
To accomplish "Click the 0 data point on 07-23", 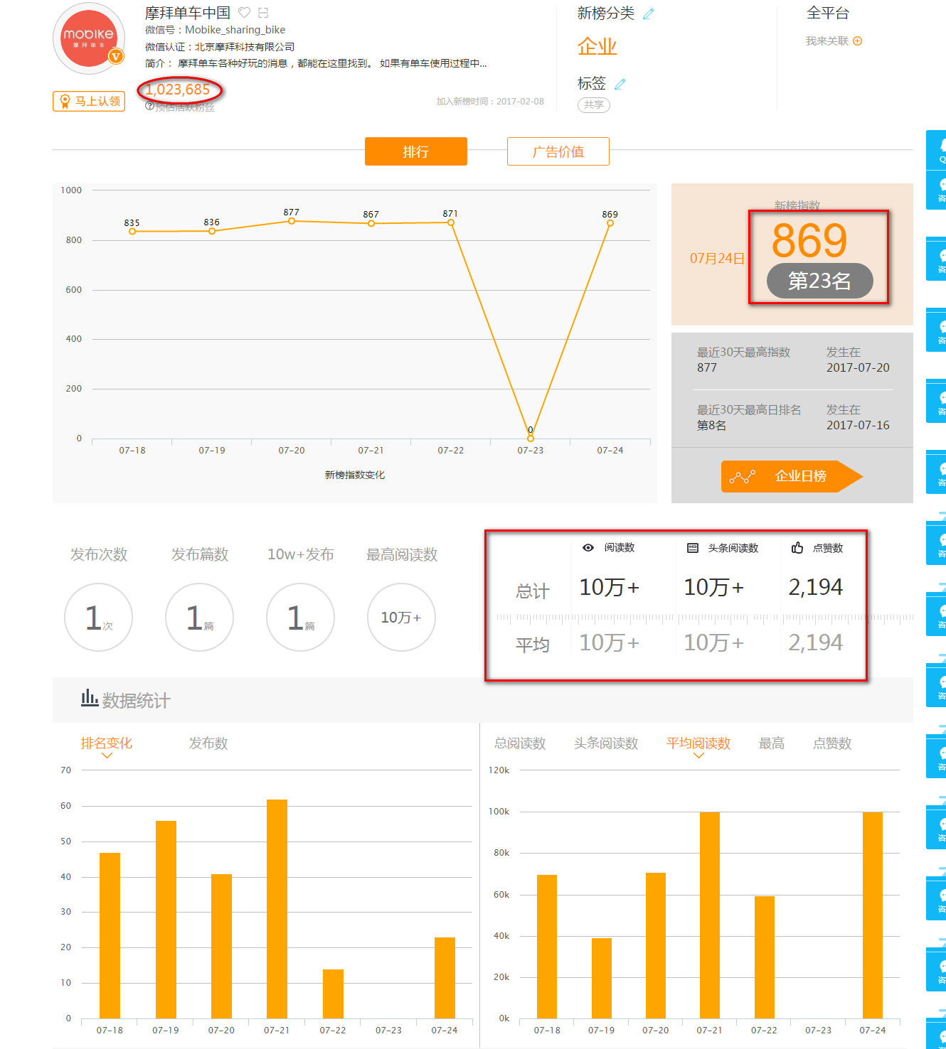I will pos(531,438).
